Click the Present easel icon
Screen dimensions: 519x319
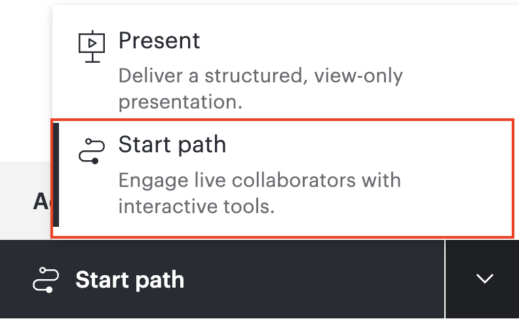(x=92, y=46)
